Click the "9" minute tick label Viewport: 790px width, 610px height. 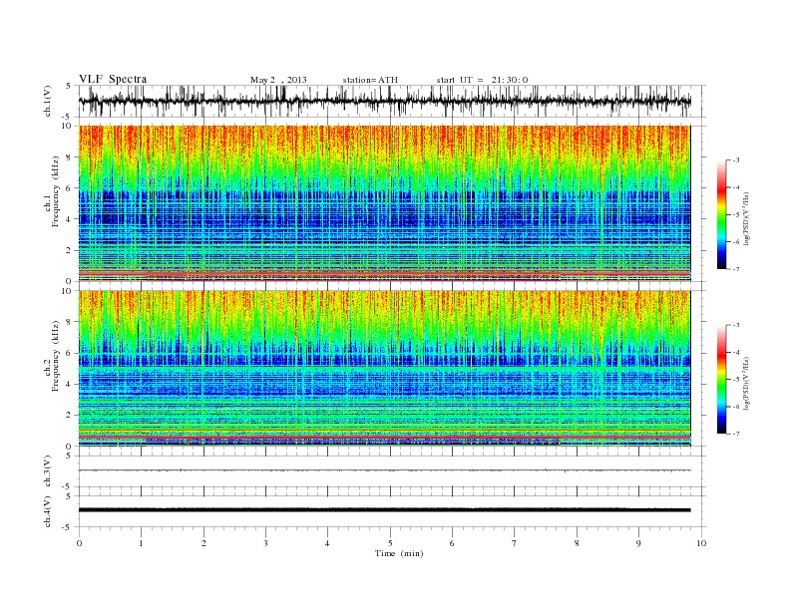(638, 543)
